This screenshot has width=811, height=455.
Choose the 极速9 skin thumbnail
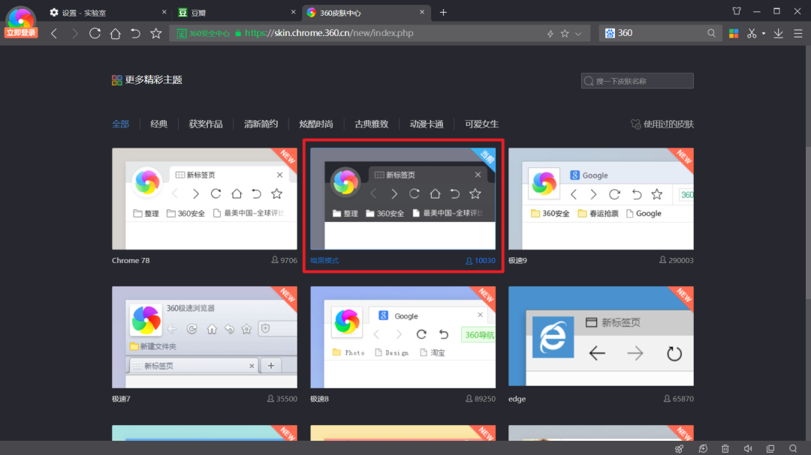click(x=601, y=199)
